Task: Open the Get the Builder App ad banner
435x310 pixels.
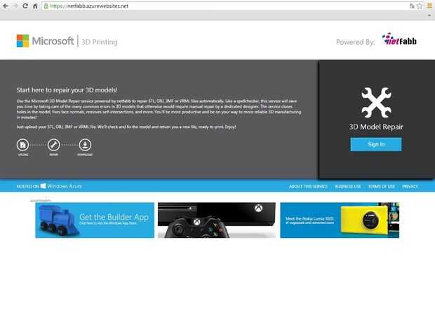Action: 95,220
